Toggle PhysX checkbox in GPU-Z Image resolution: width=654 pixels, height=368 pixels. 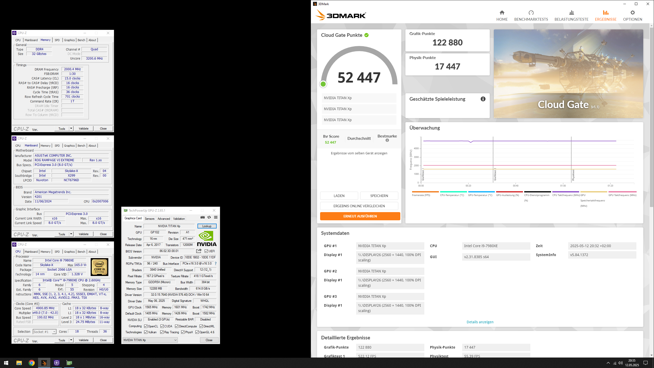click(x=183, y=332)
